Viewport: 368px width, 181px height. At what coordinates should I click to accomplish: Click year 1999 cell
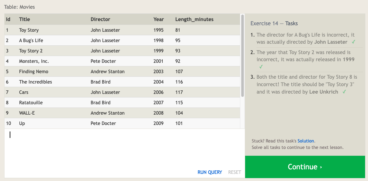click(158, 51)
